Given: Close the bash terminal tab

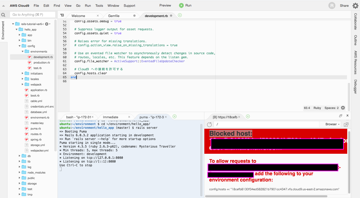Looking at the screenshot, I should pos(93,117).
